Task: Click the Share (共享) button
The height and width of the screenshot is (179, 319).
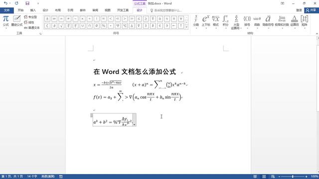Action: point(312,10)
